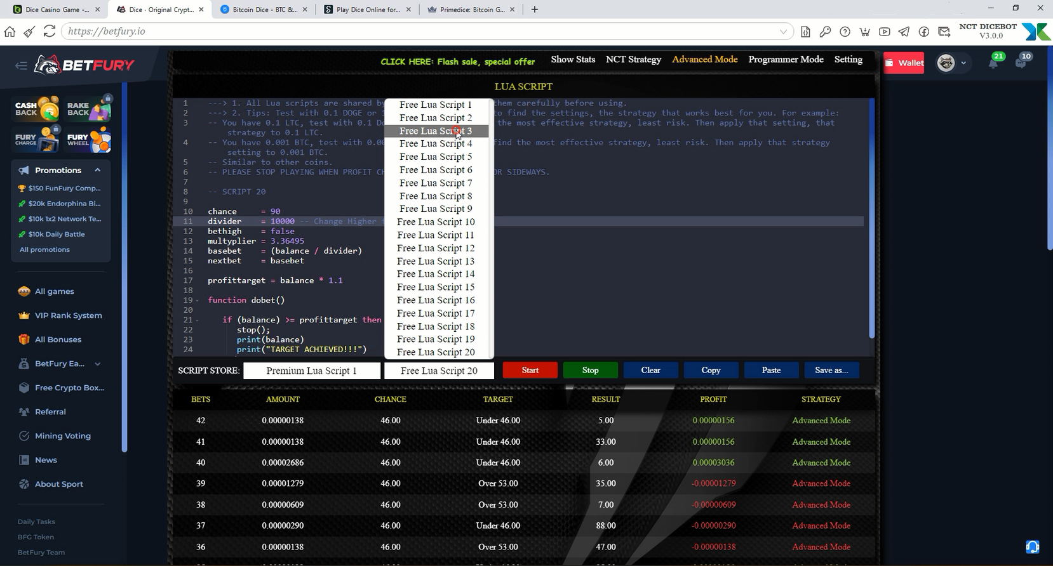Screen dimensions: 1053x566
Task: Click the YouTube icon in browser toolbar
Action: click(884, 31)
